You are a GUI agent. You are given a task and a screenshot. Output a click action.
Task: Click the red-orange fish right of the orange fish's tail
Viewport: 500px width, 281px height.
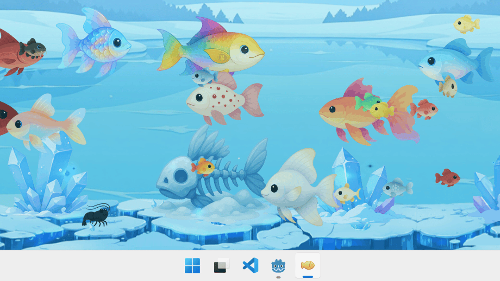point(424,109)
